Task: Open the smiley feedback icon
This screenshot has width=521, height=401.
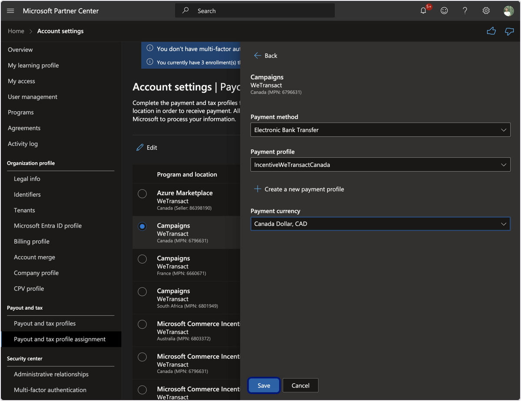Action: [x=444, y=11]
